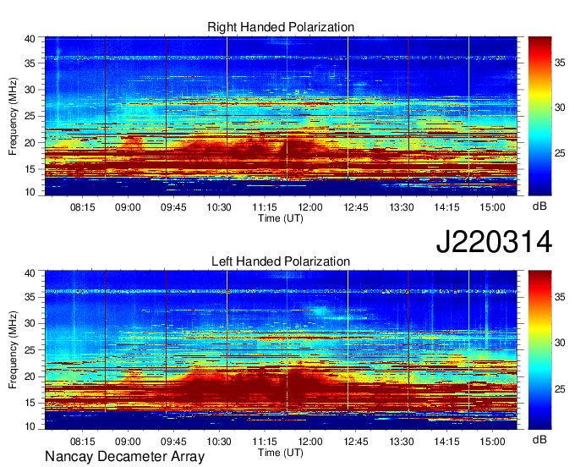Click the 12:45 time tick of Right Handed plot
This screenshot has width=575, height=467.
coord(356,207)
